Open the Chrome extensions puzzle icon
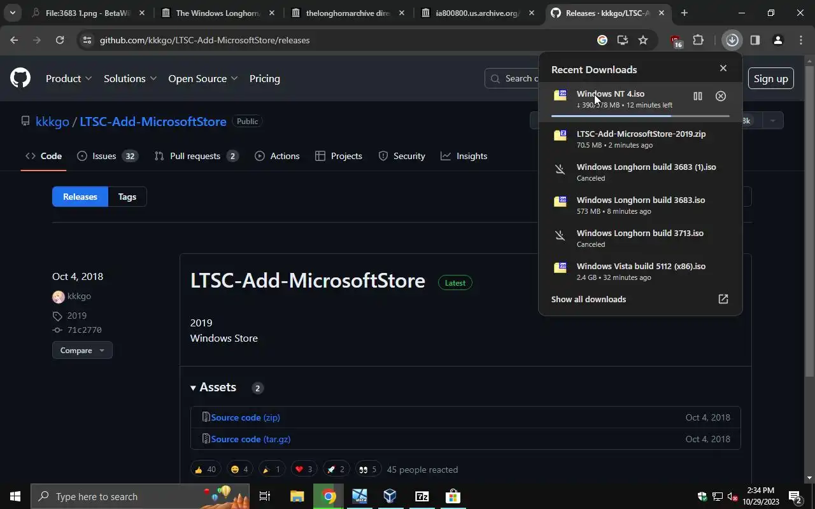Screen dimensions: 815x509 click(698, 40)
